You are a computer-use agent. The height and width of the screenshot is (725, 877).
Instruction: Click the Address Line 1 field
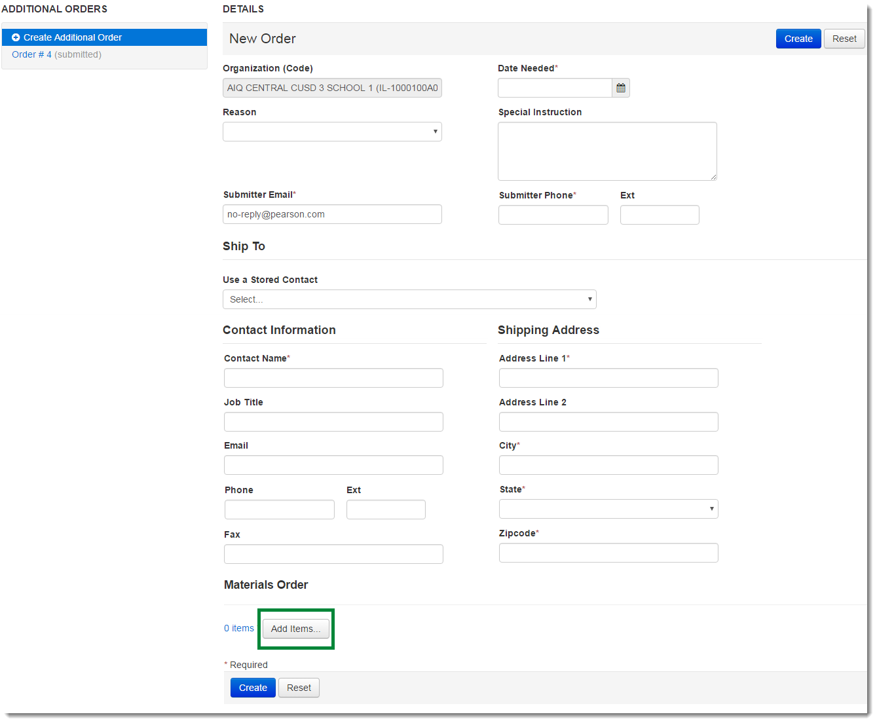click(x=608, y=378)
